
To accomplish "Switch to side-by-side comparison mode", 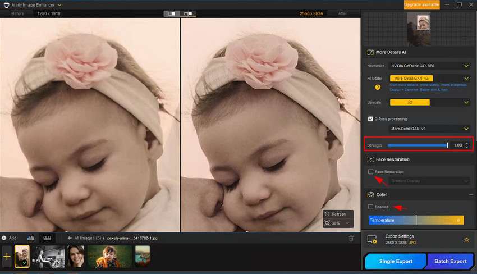I will [188, 13].
